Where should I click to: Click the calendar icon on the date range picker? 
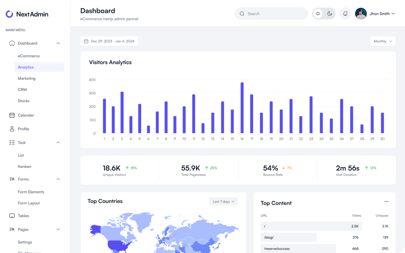86,41
